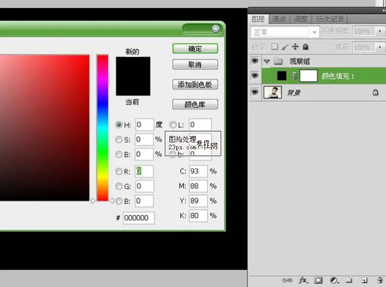
Task: Hide the 背景 layer
Action: pyautogui.click(x=254, y=92)
